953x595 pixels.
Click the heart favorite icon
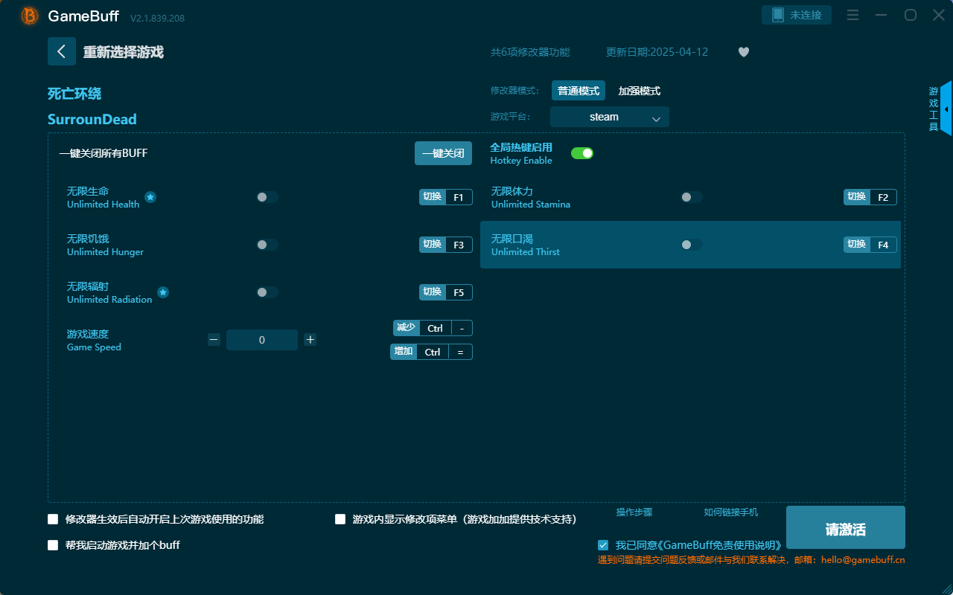pyautogui.click(x=744, y=52)
